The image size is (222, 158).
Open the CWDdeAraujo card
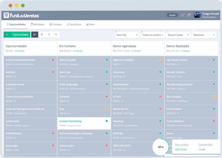tap(30, 136)
